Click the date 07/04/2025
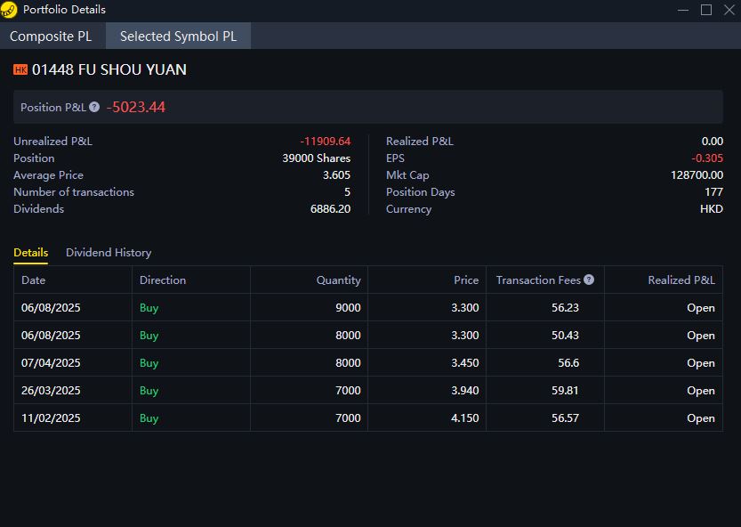Screen dimensions: 741x527 [x=51, y=363]
